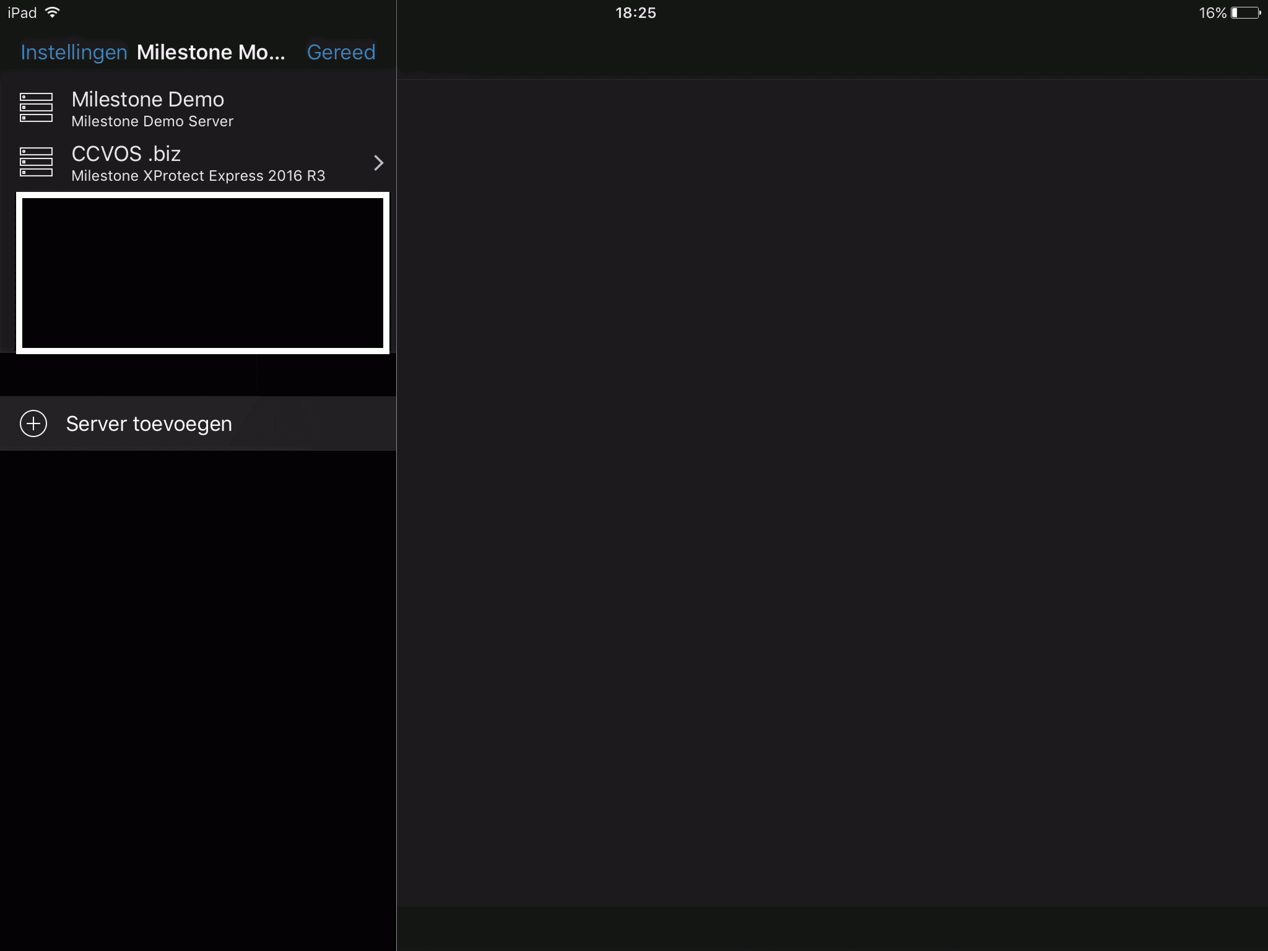Click the plus circle icon
The image size is (1268, 951).
coord(33,423)
